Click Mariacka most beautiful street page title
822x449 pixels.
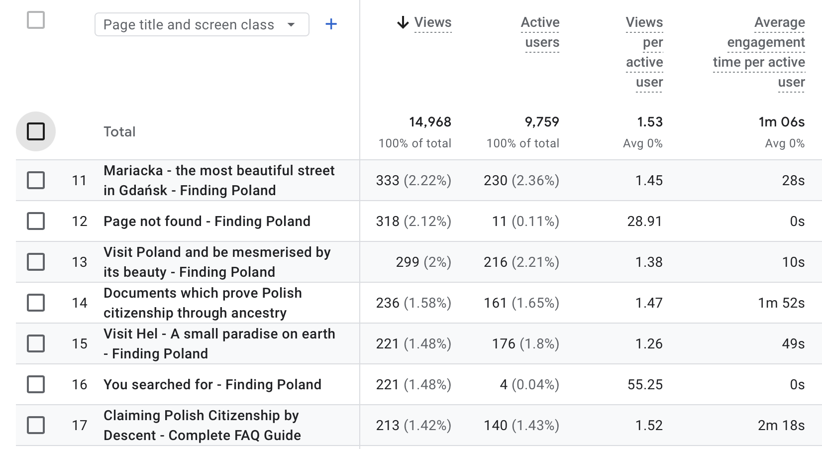(x=219, y=180)
